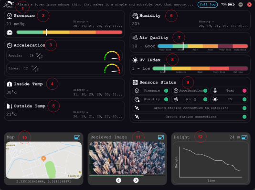Screen dimensions: 255x190
Task: Close the dashboard window
Action: 249,5
